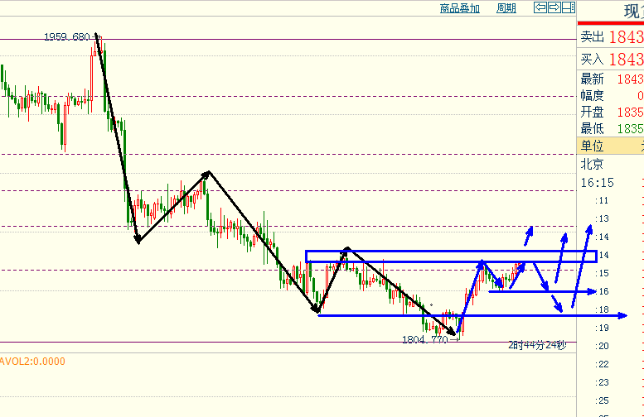This screenshot has width=644, height=417.
Task: Select the 最低 lowest price row
Action: click(611, 129)
